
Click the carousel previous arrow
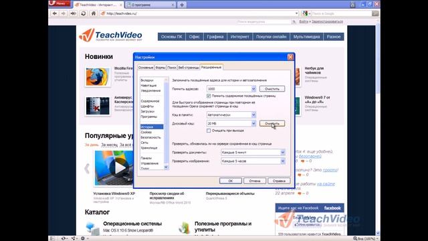[x=87, y=168]
